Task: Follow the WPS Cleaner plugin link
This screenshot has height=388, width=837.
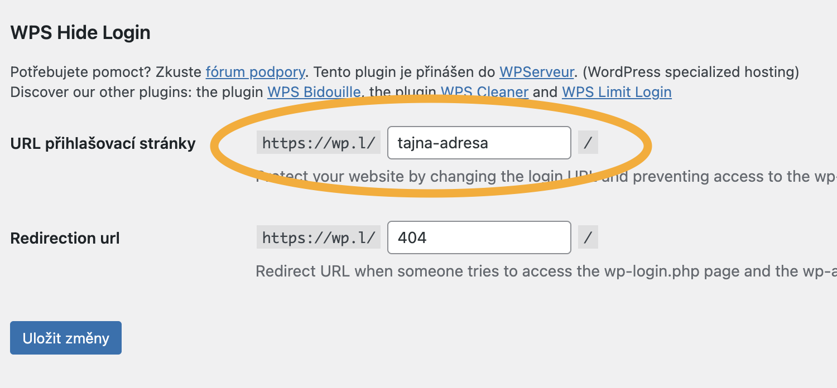Action: (x=484, y=92)
